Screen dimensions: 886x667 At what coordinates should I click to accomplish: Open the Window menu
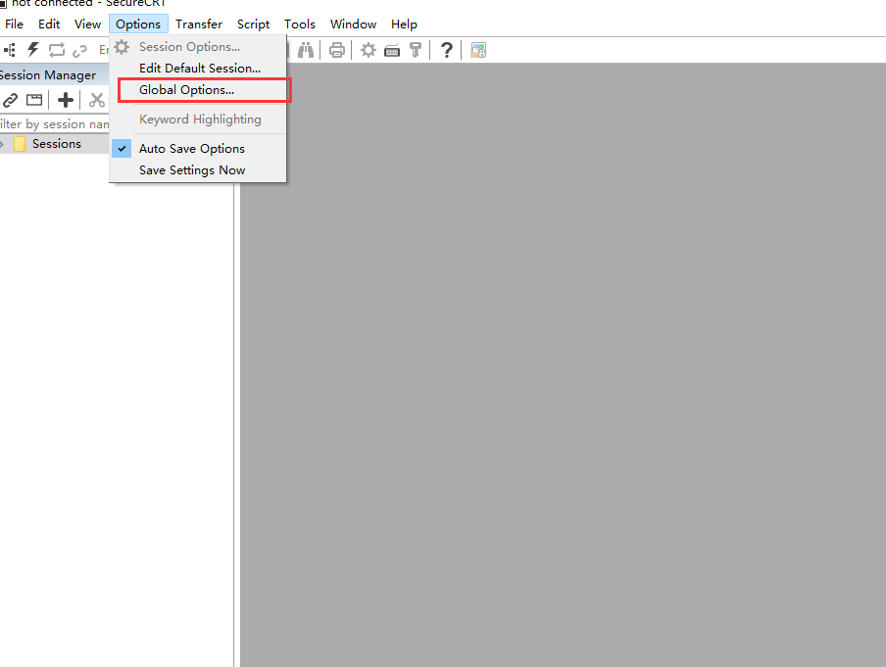click(x=353, y=24)
